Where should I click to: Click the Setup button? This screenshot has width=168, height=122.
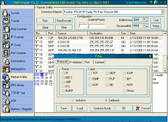(156, 26)
